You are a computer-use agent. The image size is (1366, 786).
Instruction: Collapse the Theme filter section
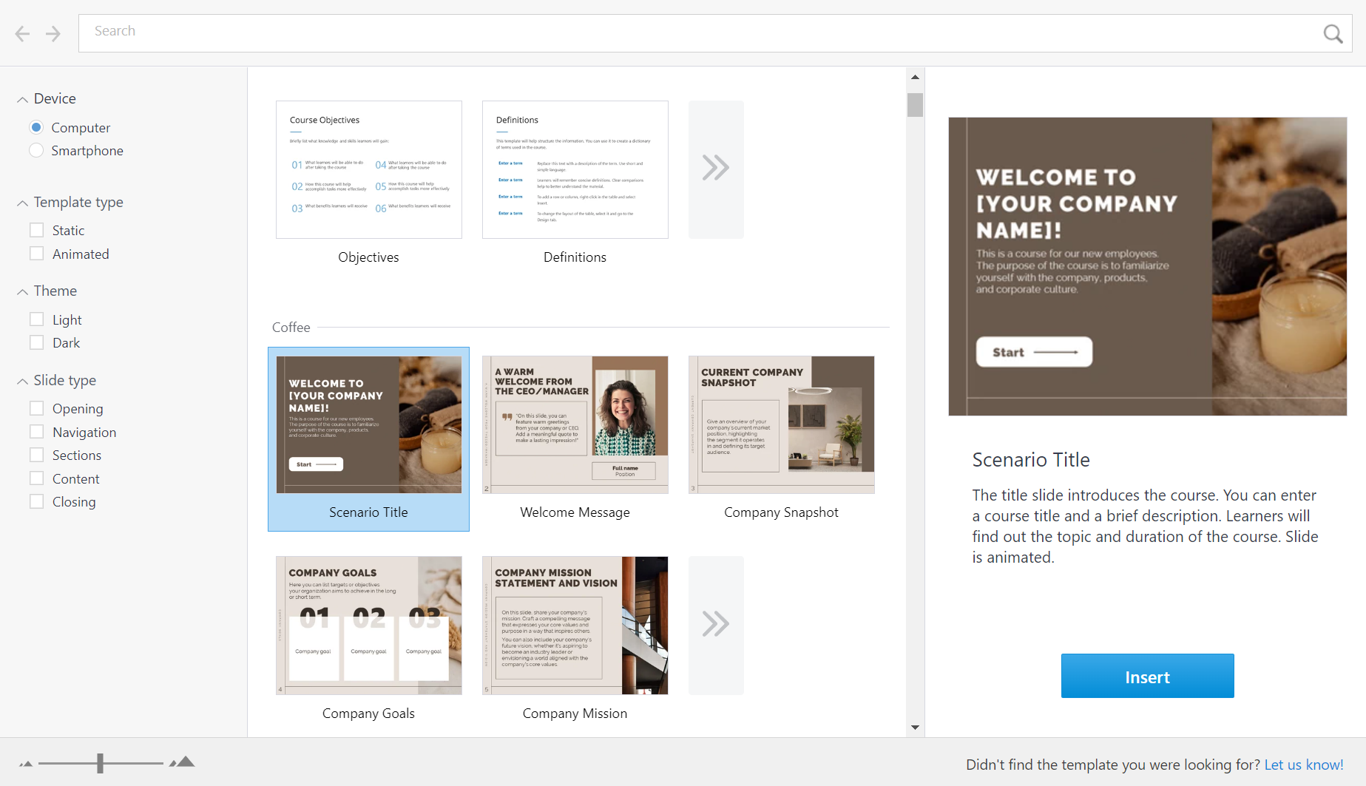pyautogui.click(x=21, y=291)
